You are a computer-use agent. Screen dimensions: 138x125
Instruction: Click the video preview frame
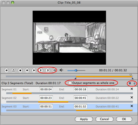coord(69,38)
